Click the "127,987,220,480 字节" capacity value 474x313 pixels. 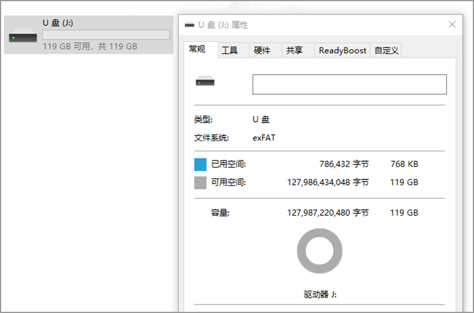click(x=328, y=213)
